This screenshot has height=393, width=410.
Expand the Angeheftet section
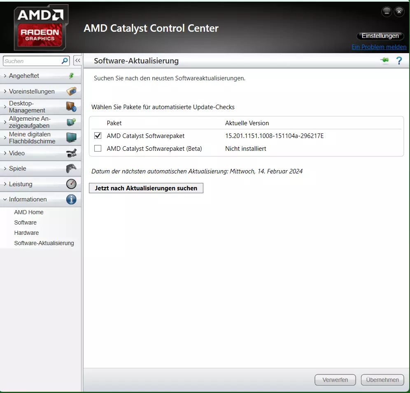coord(40,76)
